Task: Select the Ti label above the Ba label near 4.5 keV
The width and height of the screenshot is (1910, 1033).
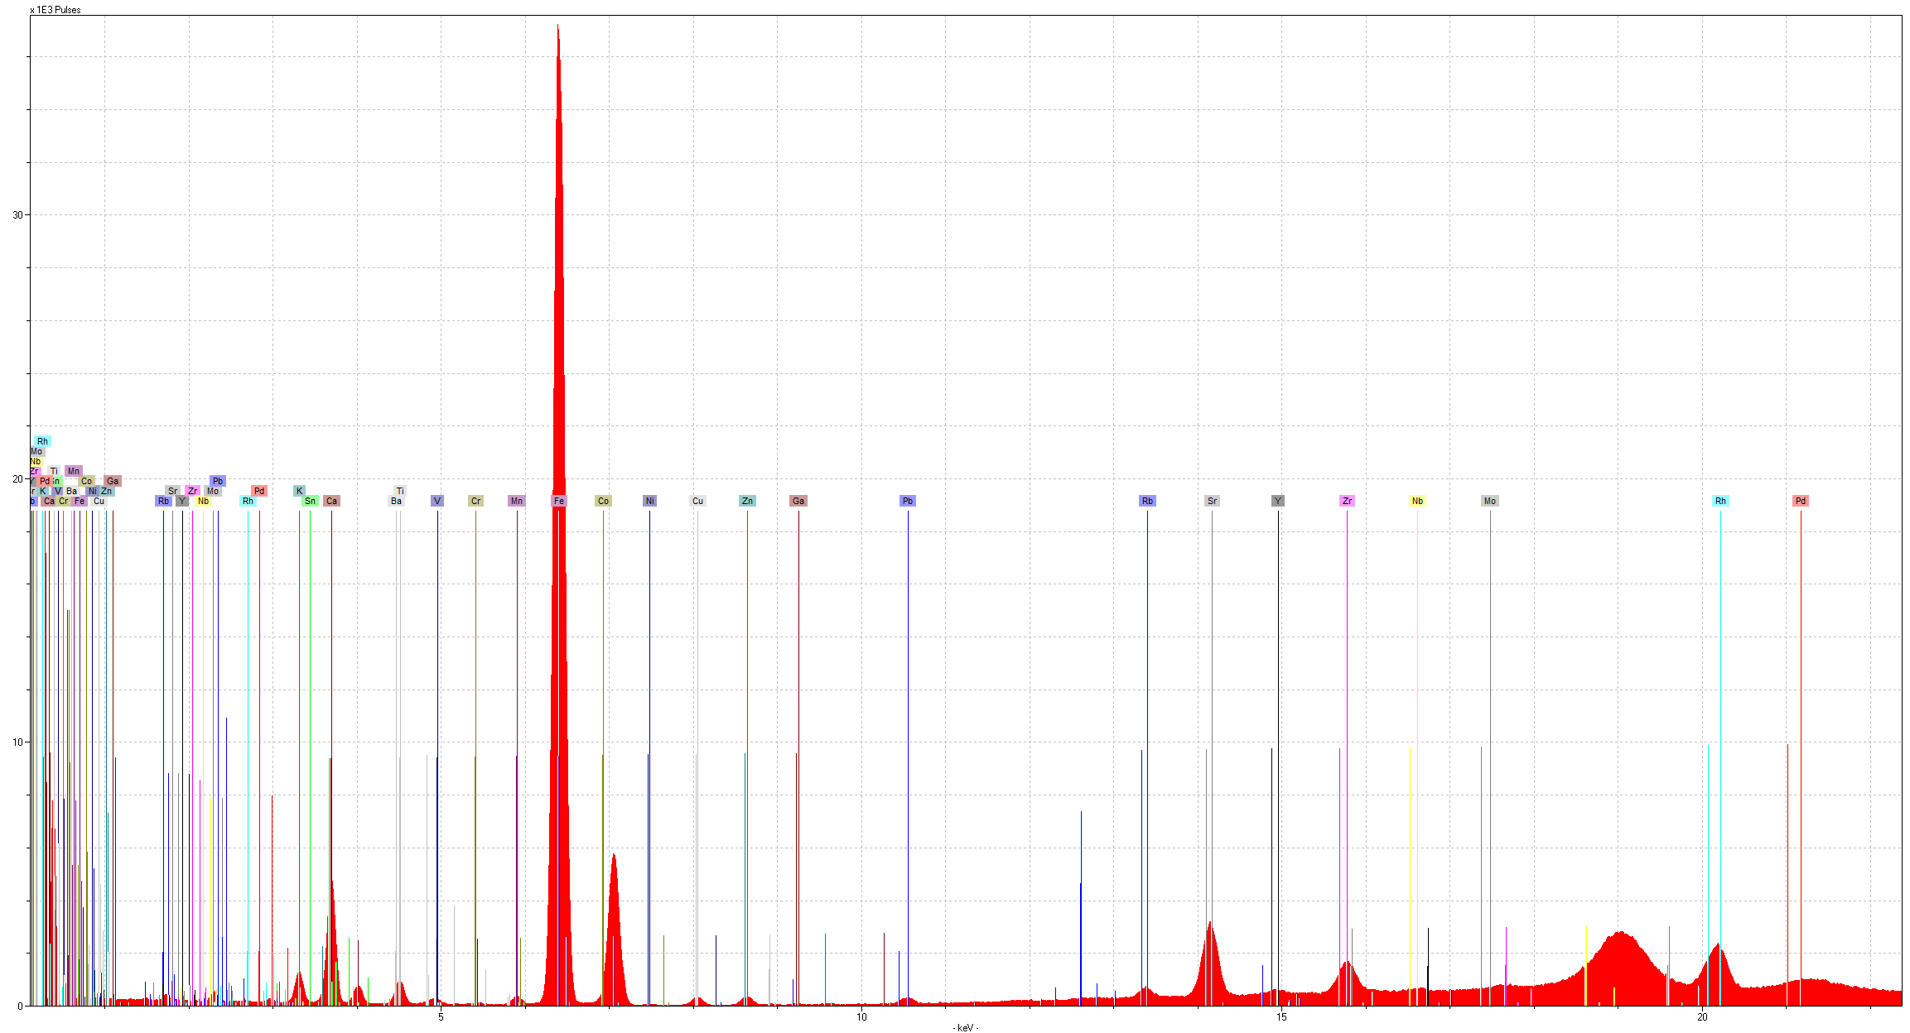Action: pos(400,491)
